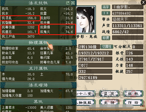Close the character window with X

143,2
